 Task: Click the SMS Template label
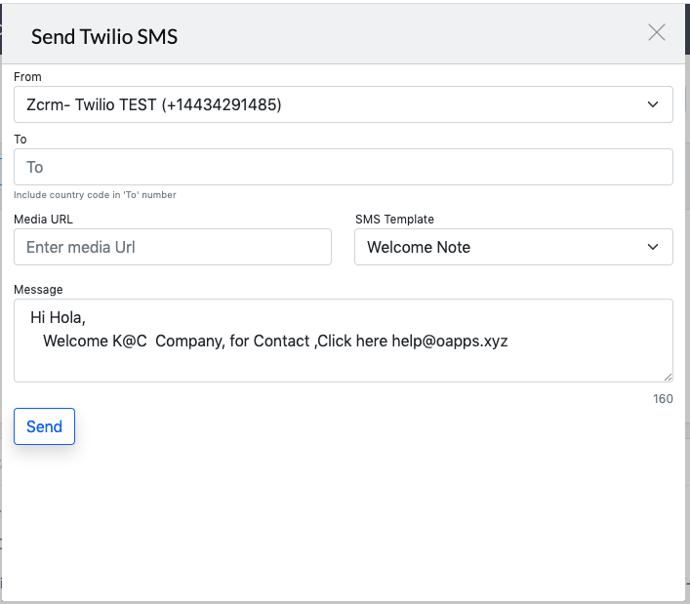click(x=394, y=220)
